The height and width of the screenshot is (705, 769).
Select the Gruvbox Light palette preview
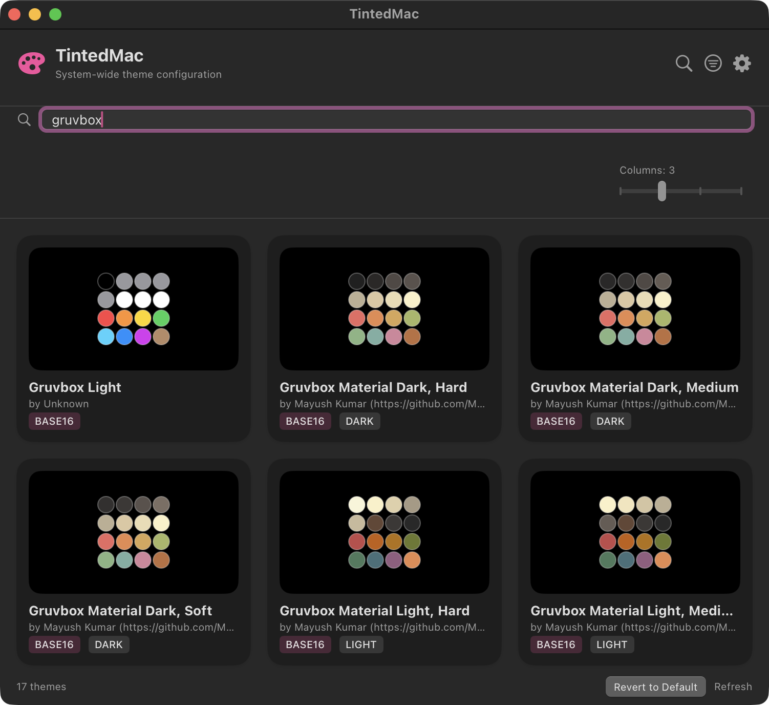[134, 309]
